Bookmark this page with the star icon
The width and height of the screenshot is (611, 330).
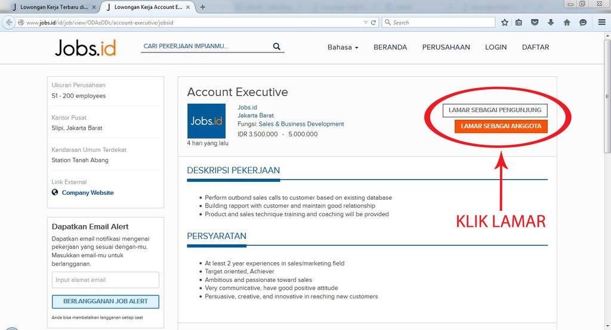pos(505,23)
